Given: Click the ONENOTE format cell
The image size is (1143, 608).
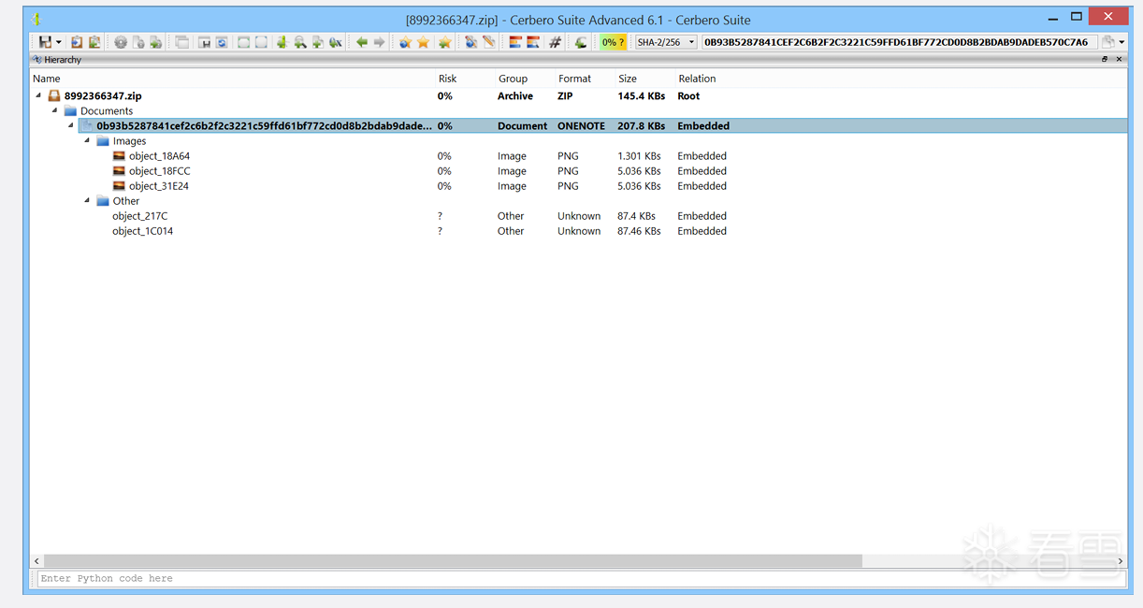Looking at the screenshot, I should pyautogui.click(x=581, y=125).
